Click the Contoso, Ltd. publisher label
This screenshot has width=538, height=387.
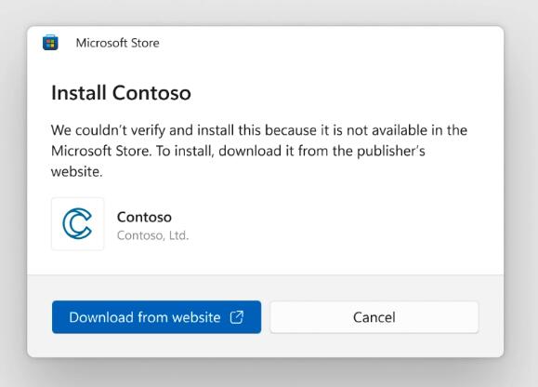coord(152,235)
